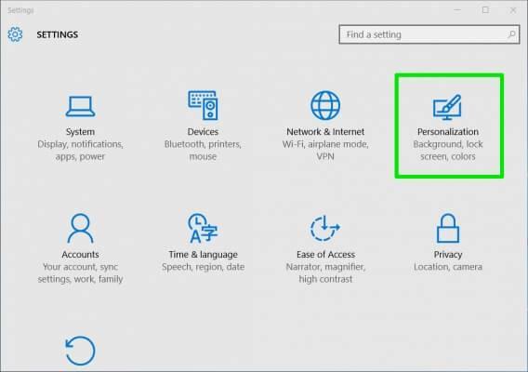Screen dimensions: 528x372
Task: Open the Time & language clock icon
Action: pyautogui.click(x=203, y=228)
